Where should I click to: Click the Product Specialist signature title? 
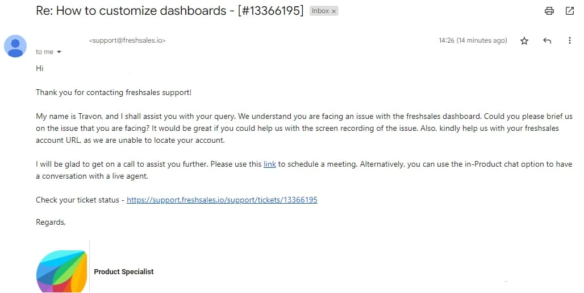(x=124, y=272)
